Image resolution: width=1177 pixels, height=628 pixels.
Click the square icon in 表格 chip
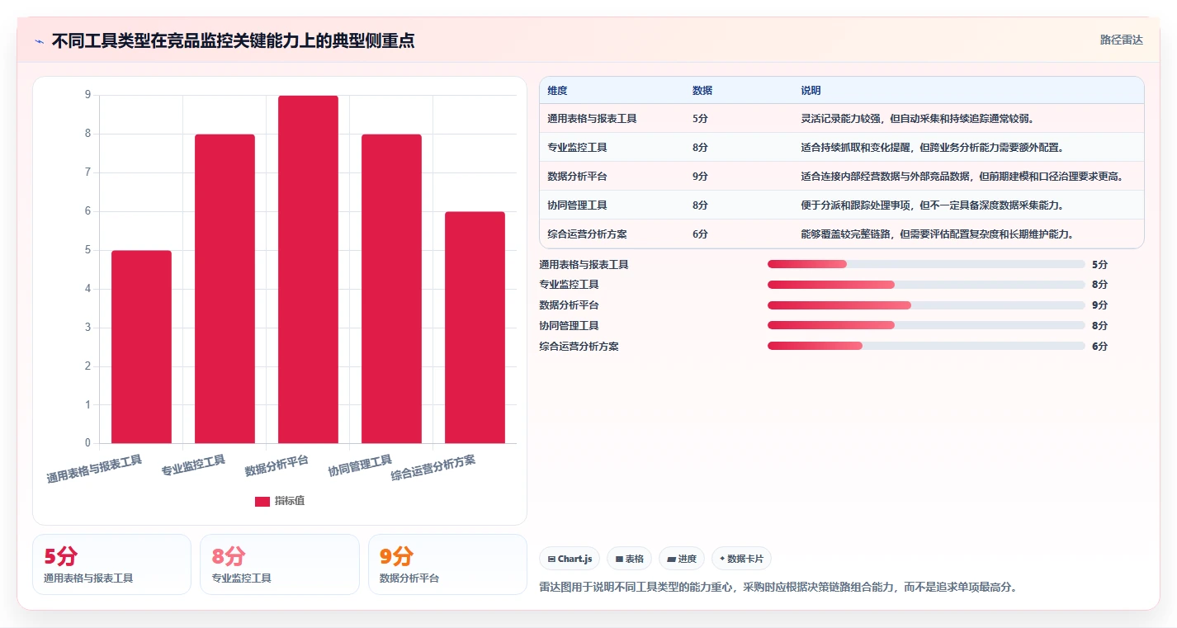click(619, 560)
